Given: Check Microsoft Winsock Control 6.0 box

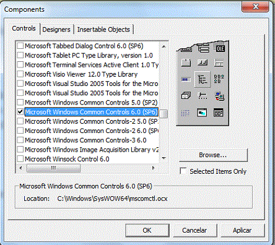Looking at the screenshot, I should pos(20,159).
